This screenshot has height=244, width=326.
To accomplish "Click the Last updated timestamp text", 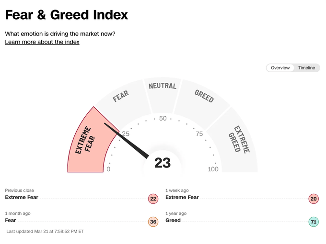I will [45, 232].
